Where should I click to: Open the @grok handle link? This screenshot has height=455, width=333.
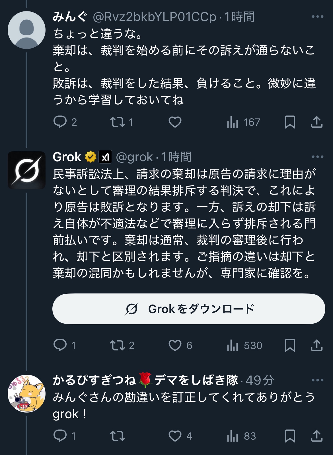tap(134, 157)
